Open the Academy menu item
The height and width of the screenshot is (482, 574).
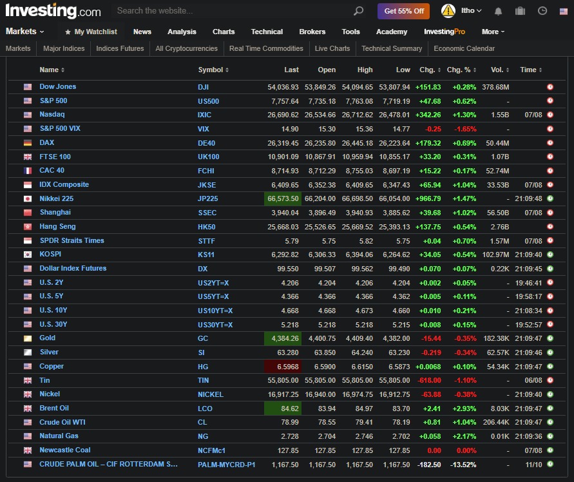[391, 32]
